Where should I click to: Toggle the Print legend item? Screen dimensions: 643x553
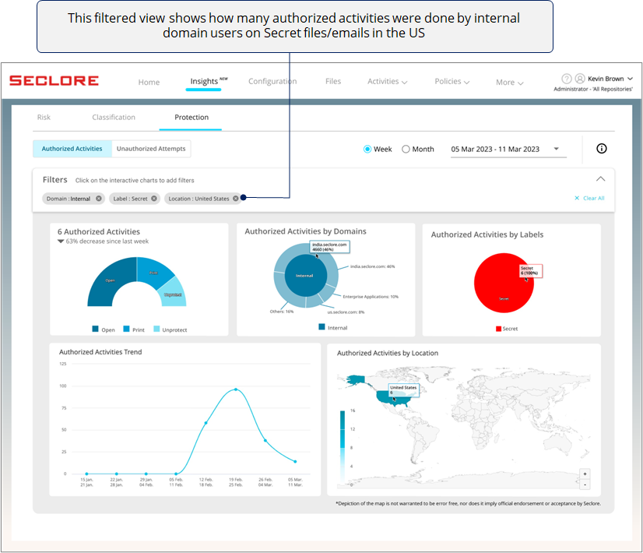point(134,329)
